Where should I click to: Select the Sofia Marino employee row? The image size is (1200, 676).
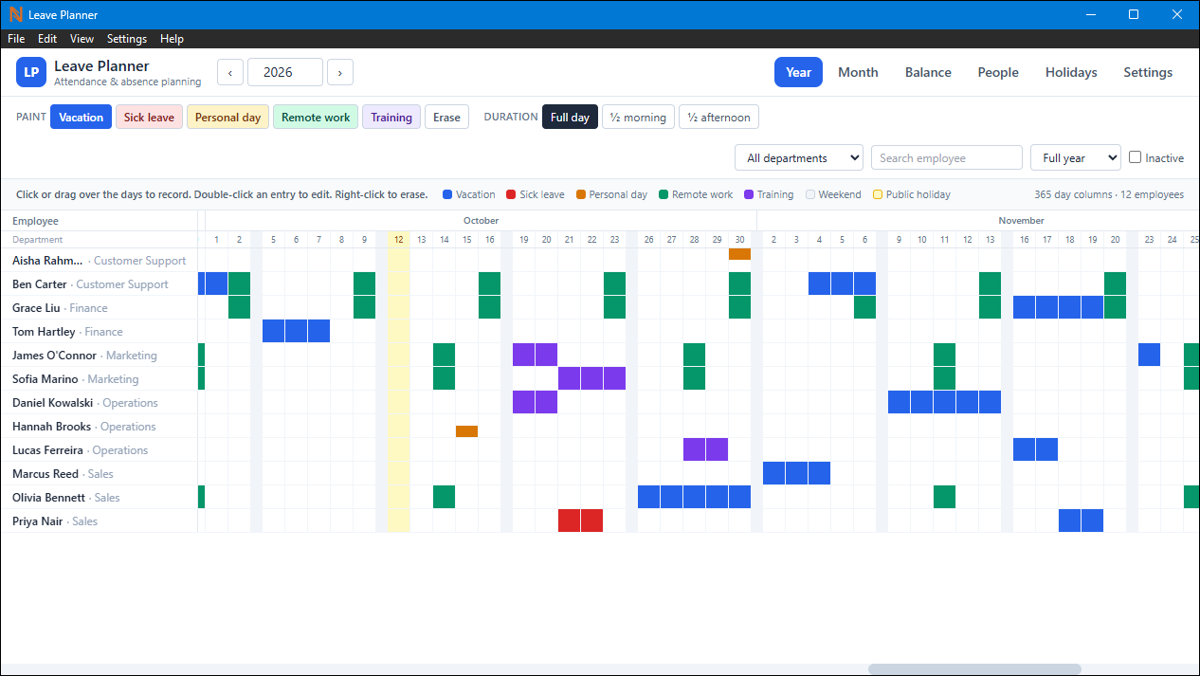click(x=100, y=379)
